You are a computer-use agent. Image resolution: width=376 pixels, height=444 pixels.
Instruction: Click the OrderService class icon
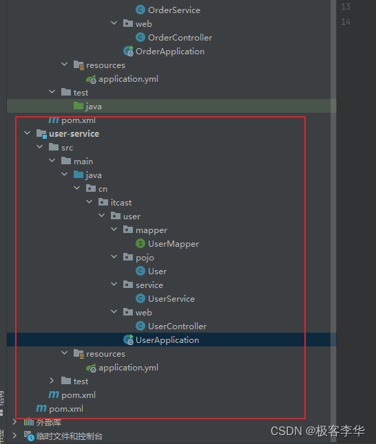point(140,10)
